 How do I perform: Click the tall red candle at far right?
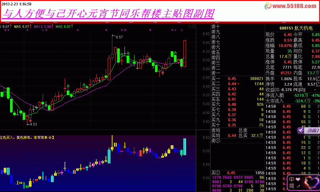[184, 54]
